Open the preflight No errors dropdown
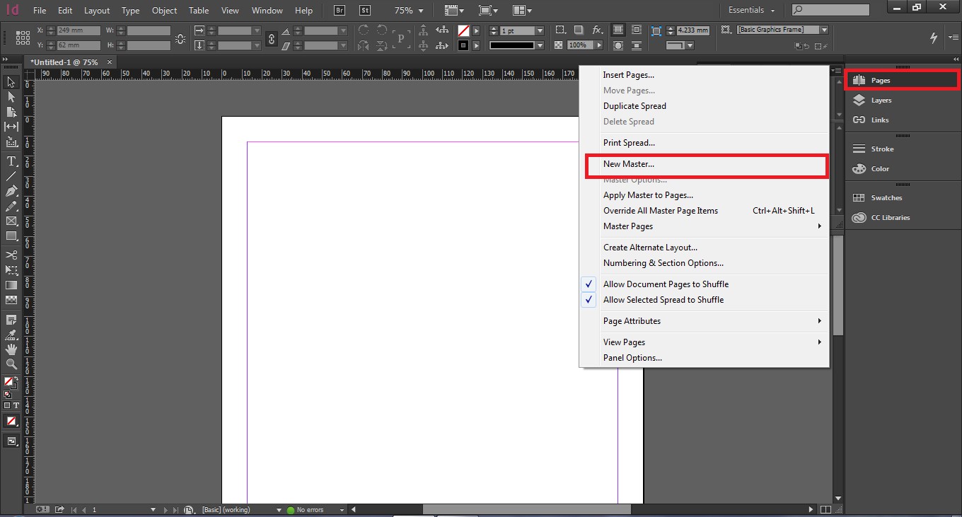Image resolution: width=962 pixels, height=517 pixels. point(342,509)
